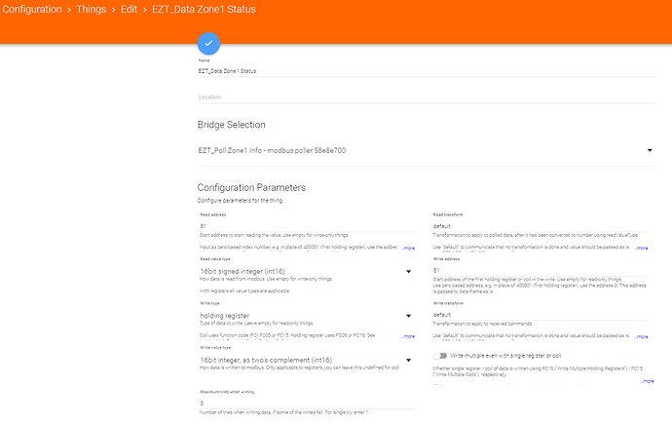The width and height of the screenshot is (672, 424).
Task: Open the Bridge Selection dropdown
Action: pyautogui.click(x=650, y=150)
